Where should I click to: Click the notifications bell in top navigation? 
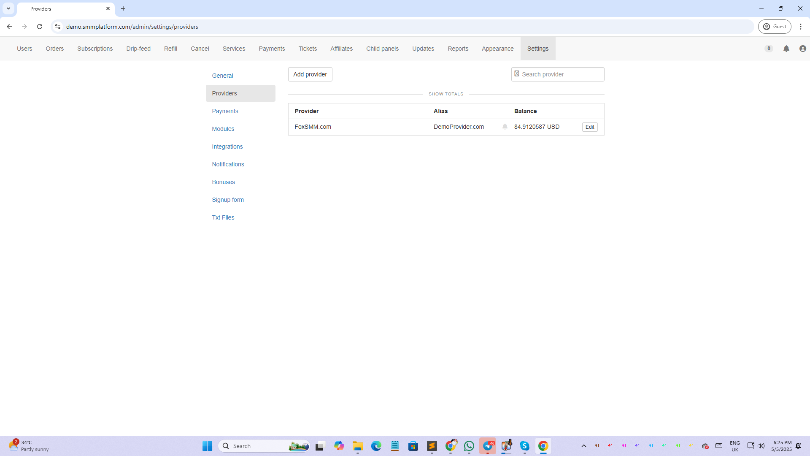786,49
